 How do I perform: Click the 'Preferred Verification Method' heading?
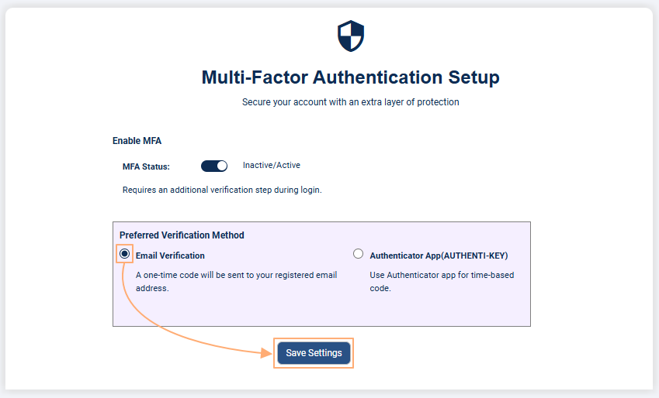coord(182,235)
